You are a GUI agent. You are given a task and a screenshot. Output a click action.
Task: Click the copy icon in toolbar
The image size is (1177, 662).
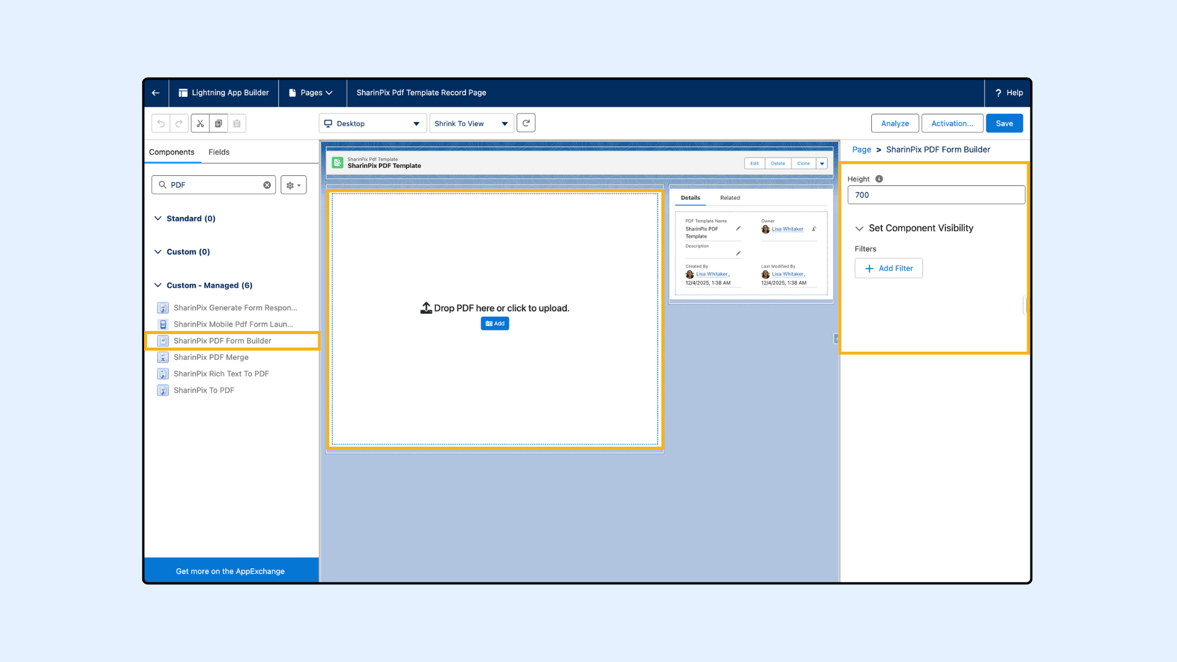pos(218,123)
